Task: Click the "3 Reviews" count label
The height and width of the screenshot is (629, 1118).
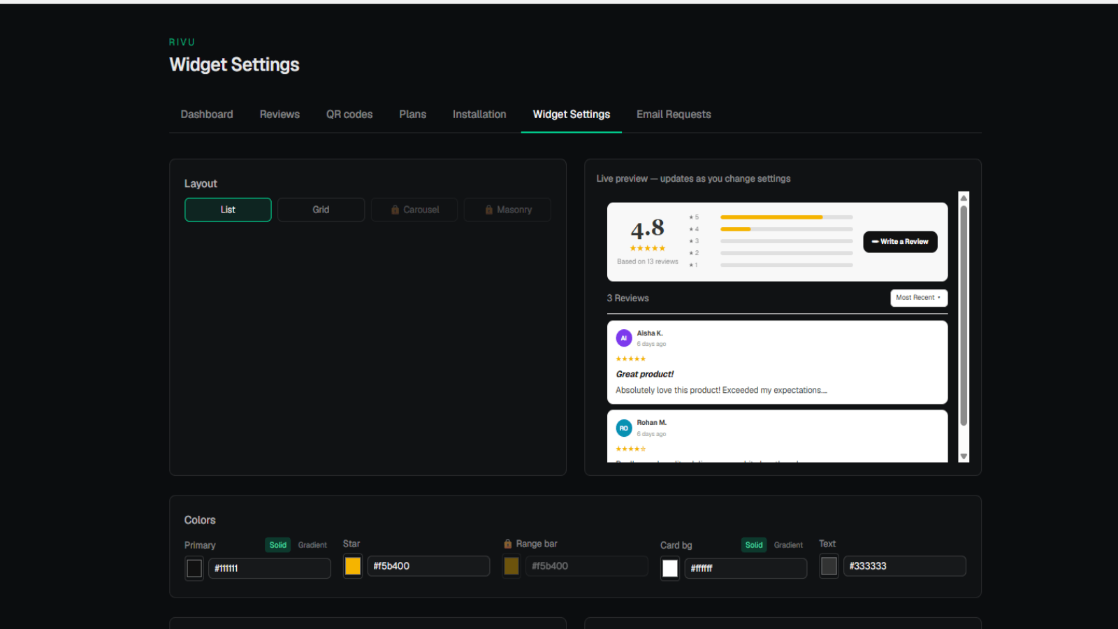Action: pos(627,298)
